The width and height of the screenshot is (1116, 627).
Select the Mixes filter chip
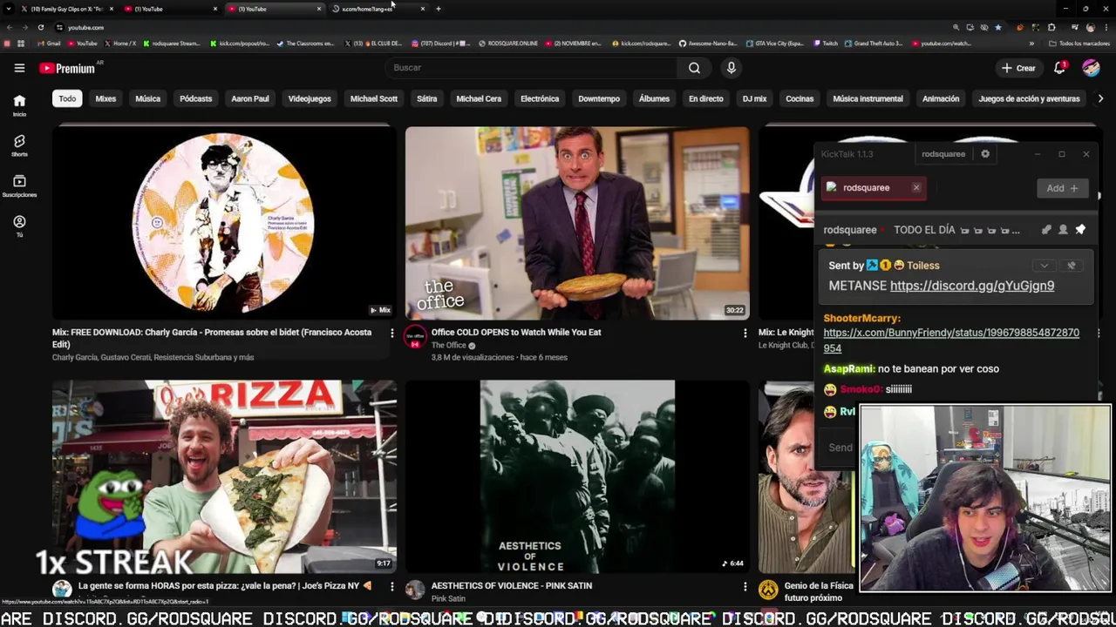click(x=105, y=98)
